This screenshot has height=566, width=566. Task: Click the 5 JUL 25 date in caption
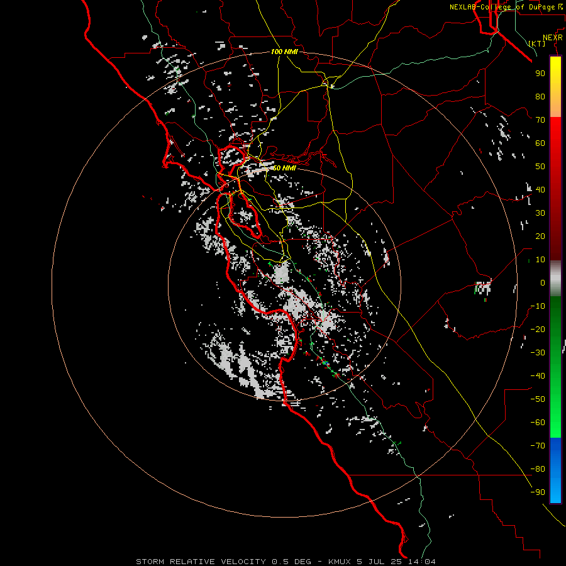(380, 562)
